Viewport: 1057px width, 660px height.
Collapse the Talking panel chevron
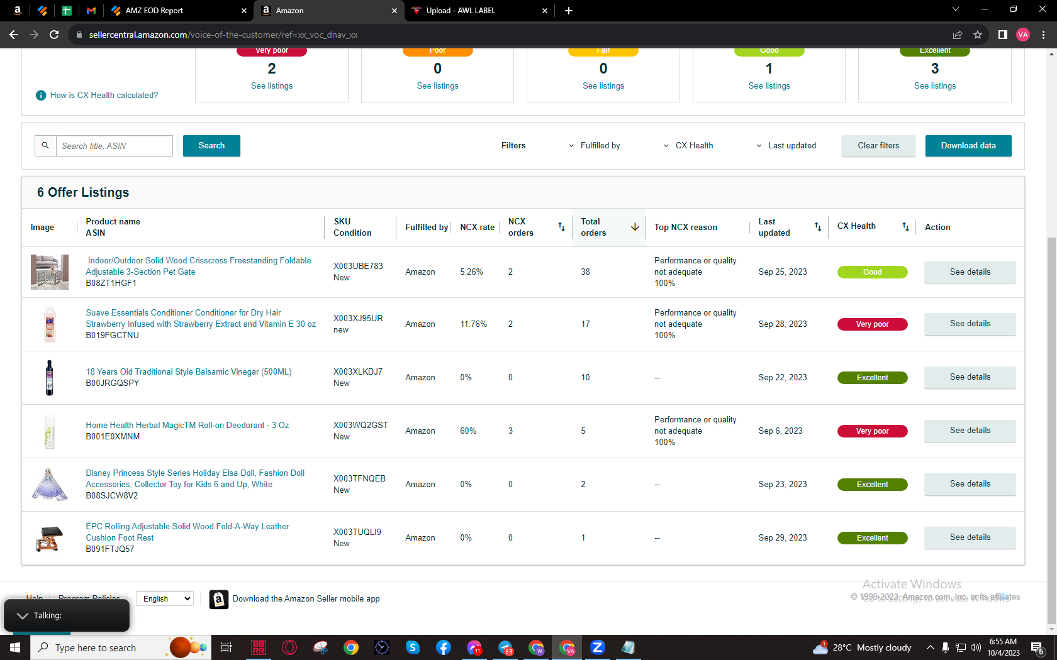coord(23,616)
